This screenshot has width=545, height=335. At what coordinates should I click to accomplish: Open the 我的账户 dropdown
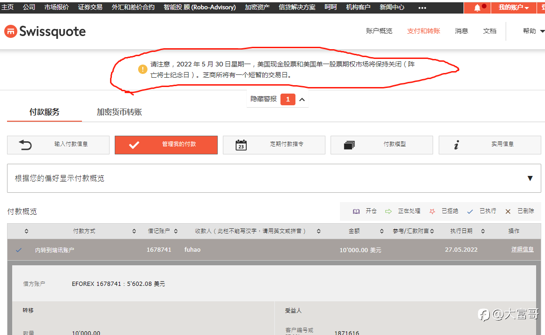pyautogui.click(x=514, y=7)
